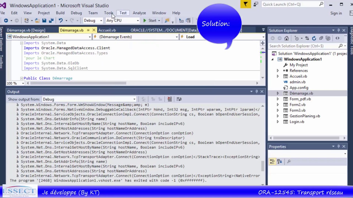The image size is (353, 198).
Task: Click the Open File folder icon
Action: tap(37, 20)
